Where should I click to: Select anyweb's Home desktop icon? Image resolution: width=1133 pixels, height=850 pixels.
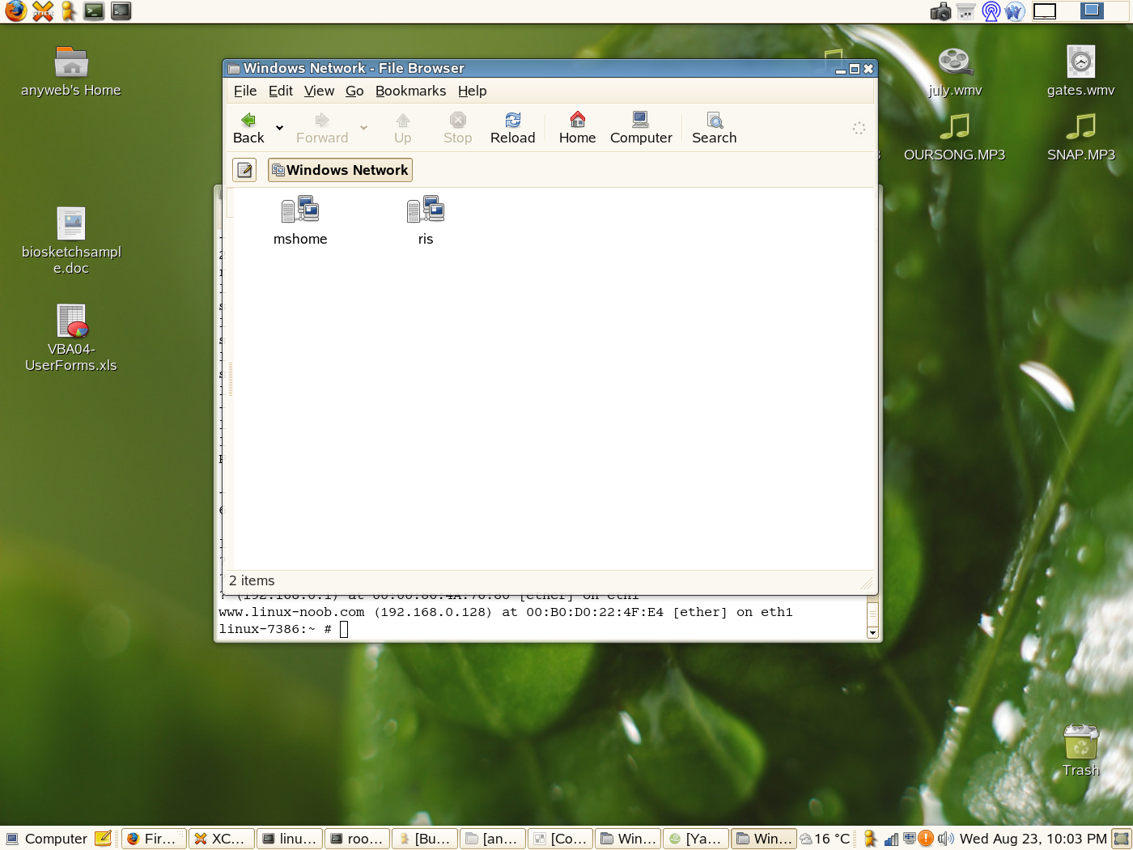pyautogui.click(x=71, y=72)
